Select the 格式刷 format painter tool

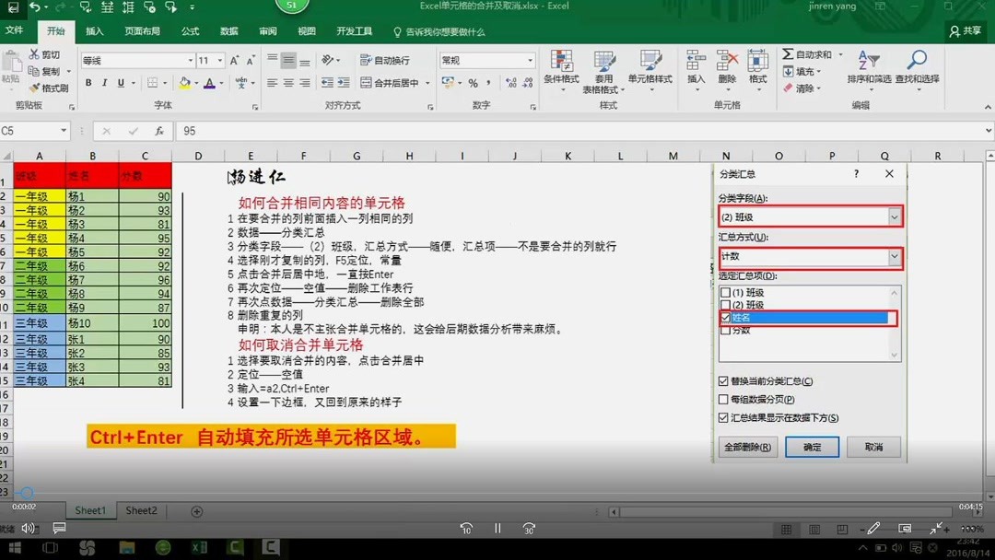[x=51, y=87]
